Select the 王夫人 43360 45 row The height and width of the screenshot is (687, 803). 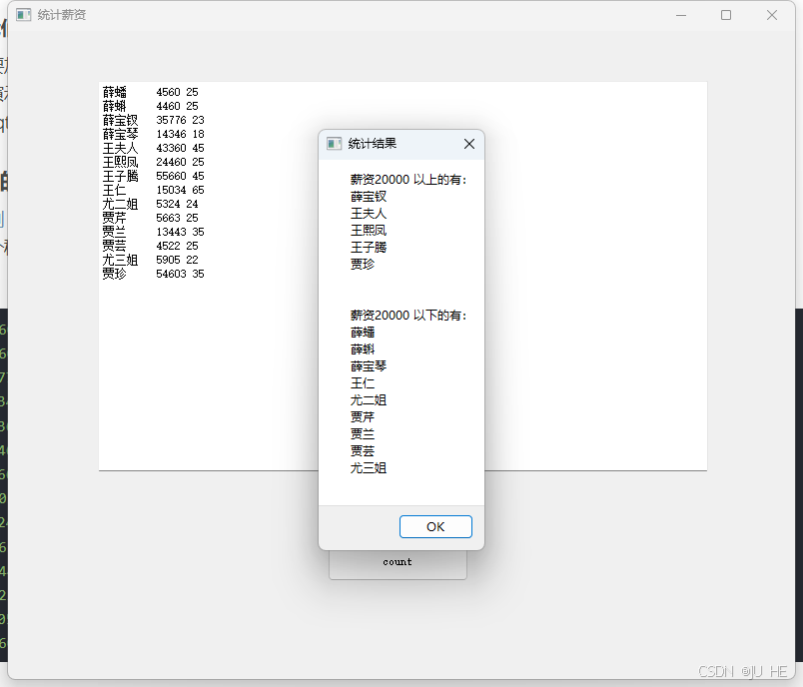(x=153, y=148)
